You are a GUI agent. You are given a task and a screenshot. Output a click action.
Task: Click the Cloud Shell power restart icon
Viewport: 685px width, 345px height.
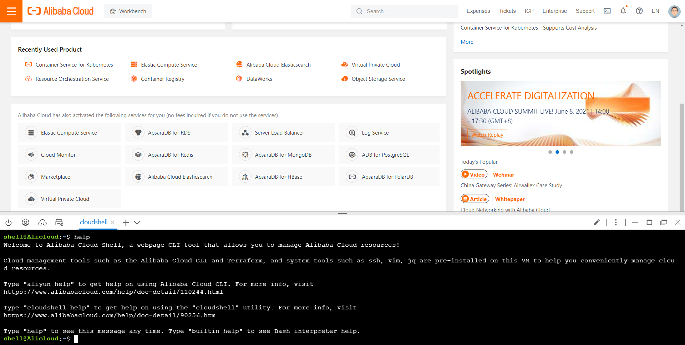(x=9, y=223)
